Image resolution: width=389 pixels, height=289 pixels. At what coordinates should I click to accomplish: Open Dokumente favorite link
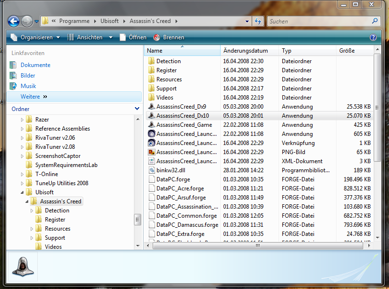[x=35, y=65]
